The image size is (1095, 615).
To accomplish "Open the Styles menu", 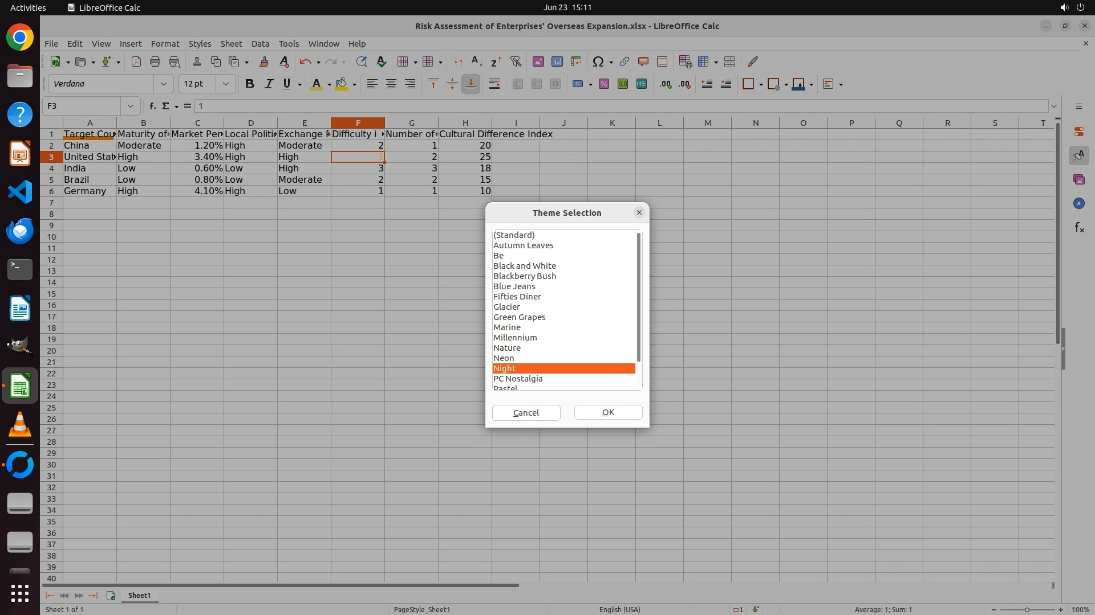I will (x=200, y=43).
